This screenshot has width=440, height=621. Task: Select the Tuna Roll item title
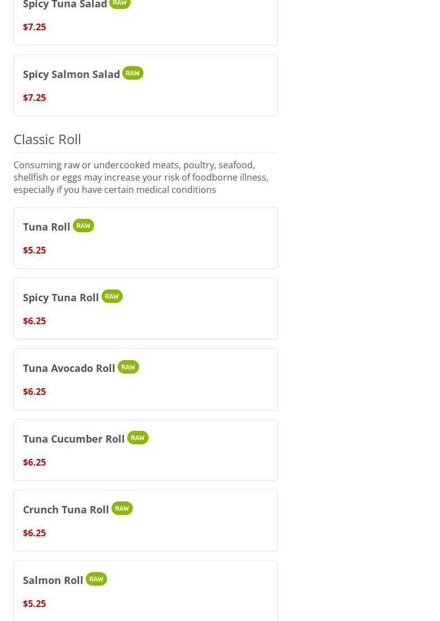(47, 227)
